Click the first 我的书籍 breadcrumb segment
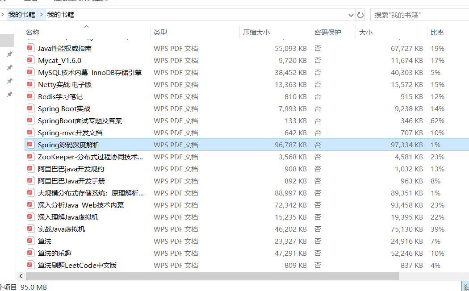 point(22,15)
